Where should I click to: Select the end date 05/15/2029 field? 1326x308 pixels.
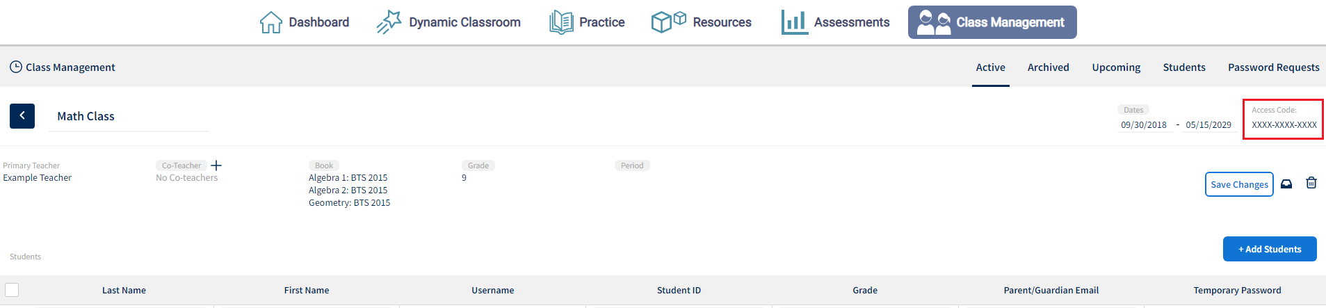click(x=1208, y=125)
